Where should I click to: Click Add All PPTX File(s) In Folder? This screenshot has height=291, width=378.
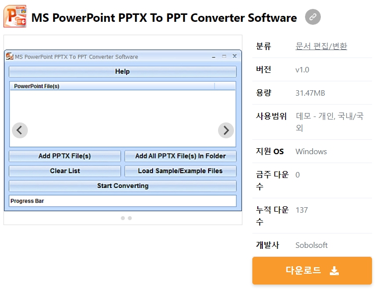[180, 156]
